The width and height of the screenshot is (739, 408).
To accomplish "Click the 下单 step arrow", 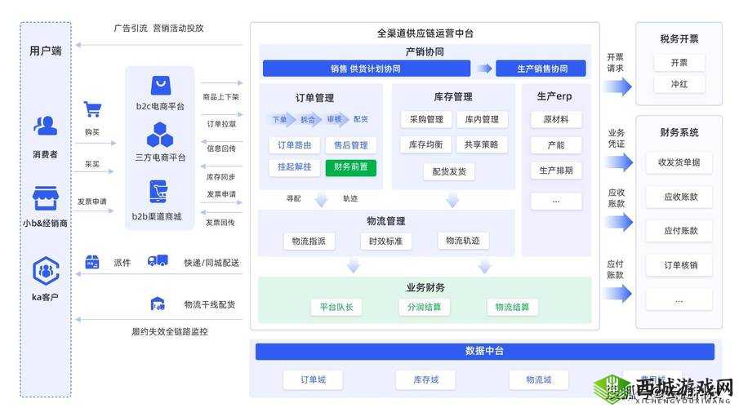I will click(282, 119).
